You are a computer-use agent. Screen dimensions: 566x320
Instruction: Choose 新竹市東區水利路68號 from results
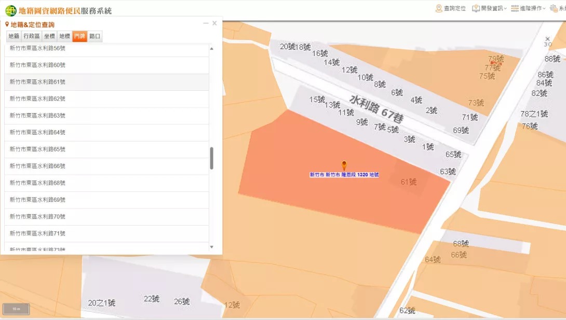[37, 183]
